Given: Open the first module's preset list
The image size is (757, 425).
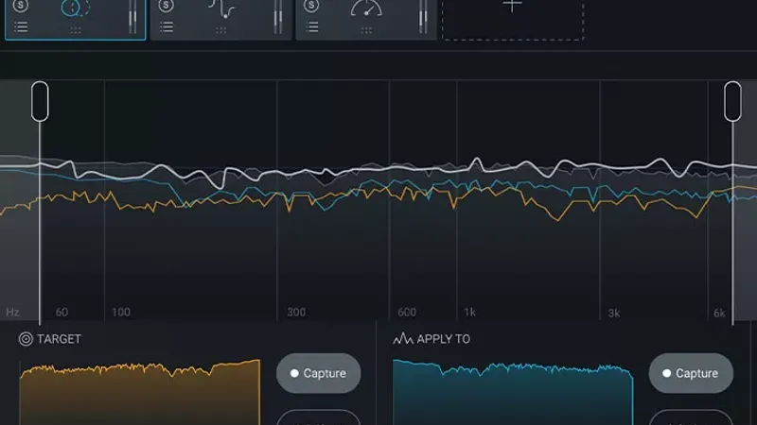Looking at the screenshot, I should click(x=21, y=28).
